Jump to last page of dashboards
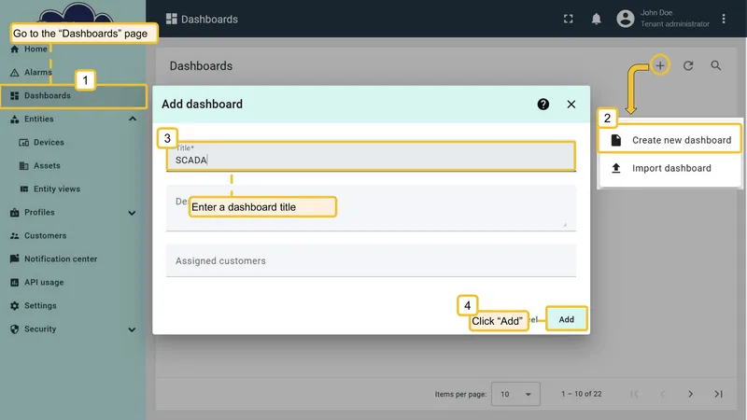The image size is (747, 420). tap(718, 394)
